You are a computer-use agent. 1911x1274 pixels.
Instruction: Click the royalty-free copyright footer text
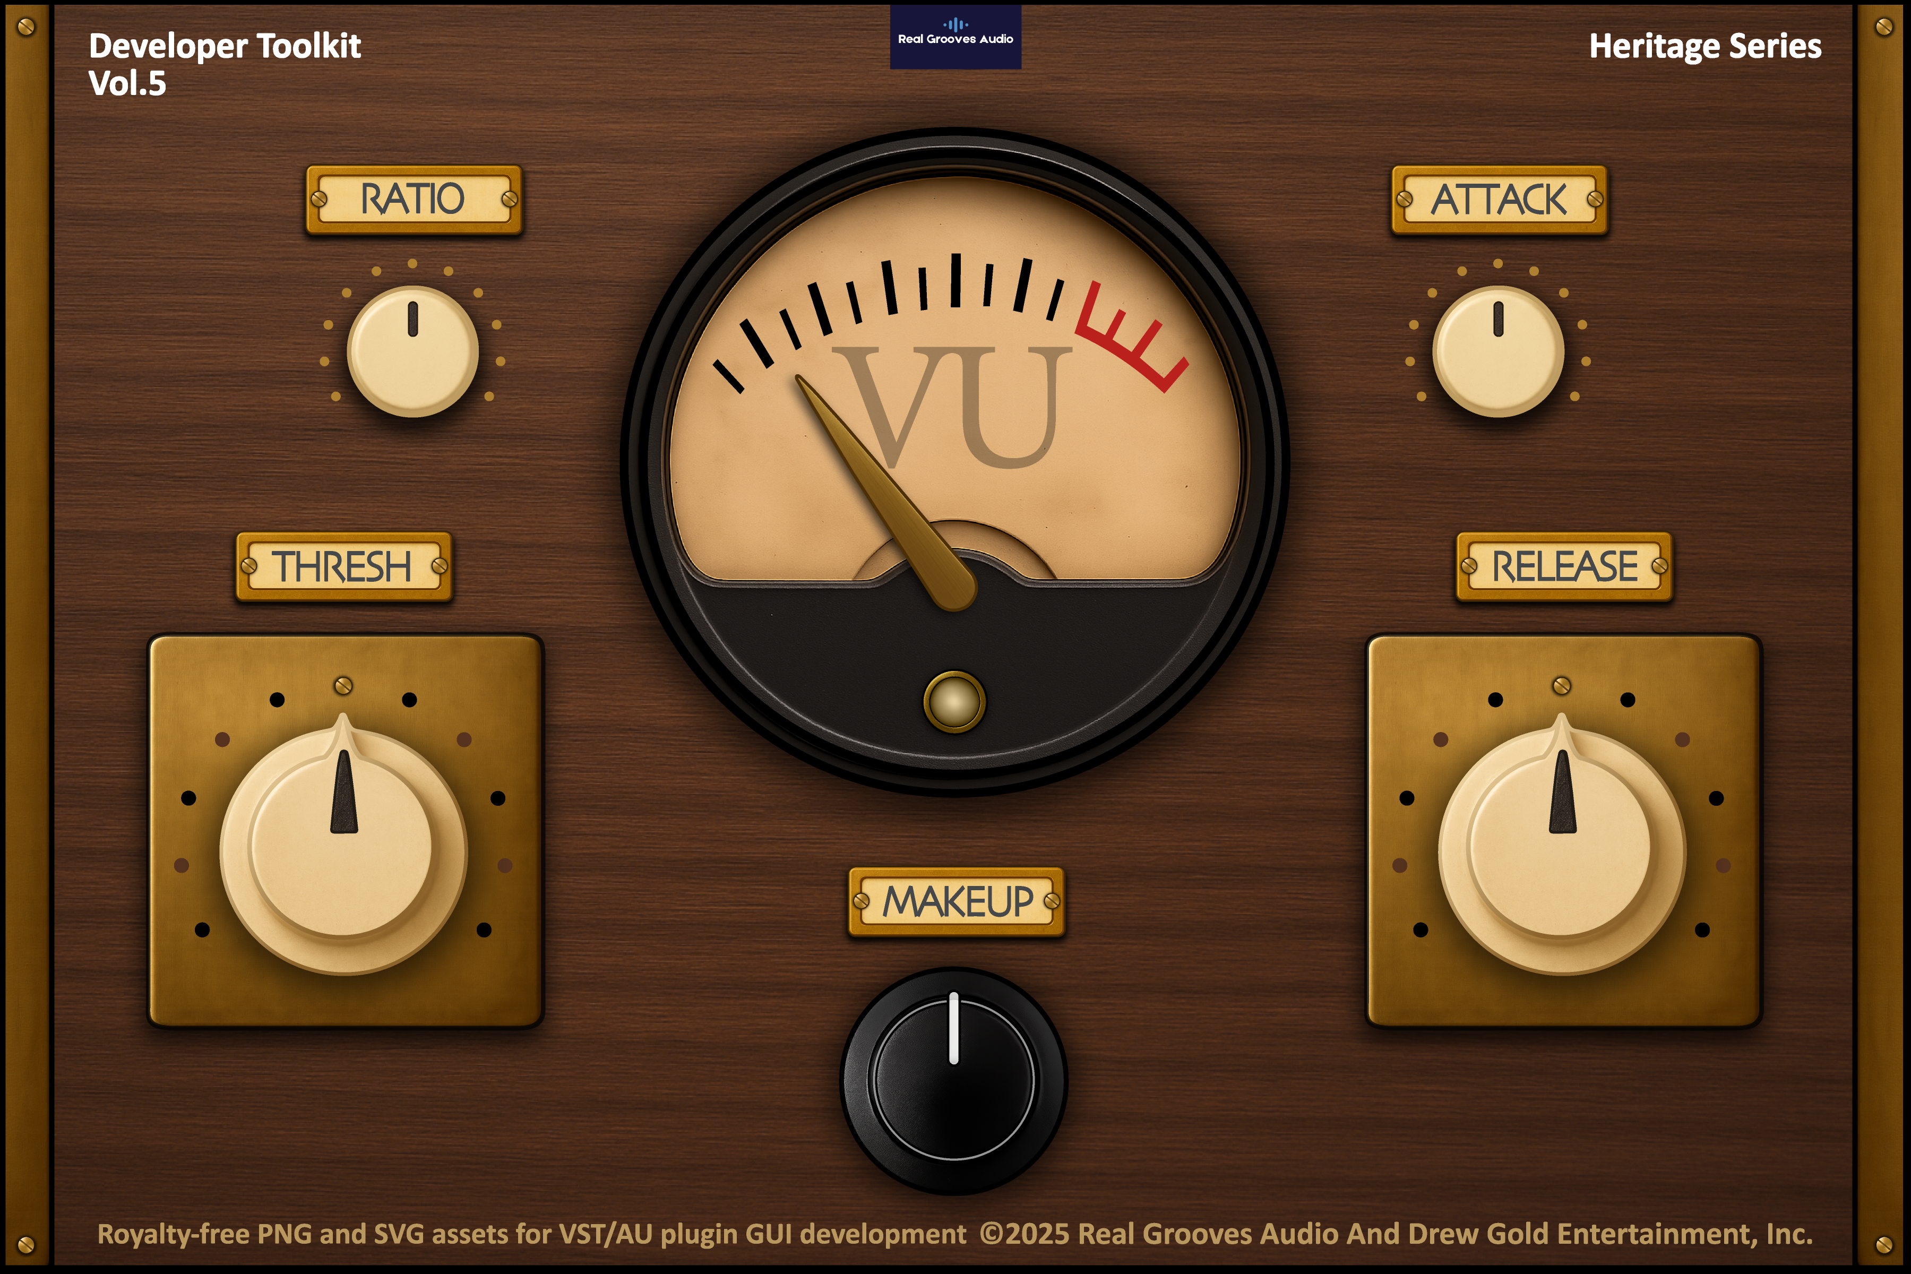coord(954,1233)
